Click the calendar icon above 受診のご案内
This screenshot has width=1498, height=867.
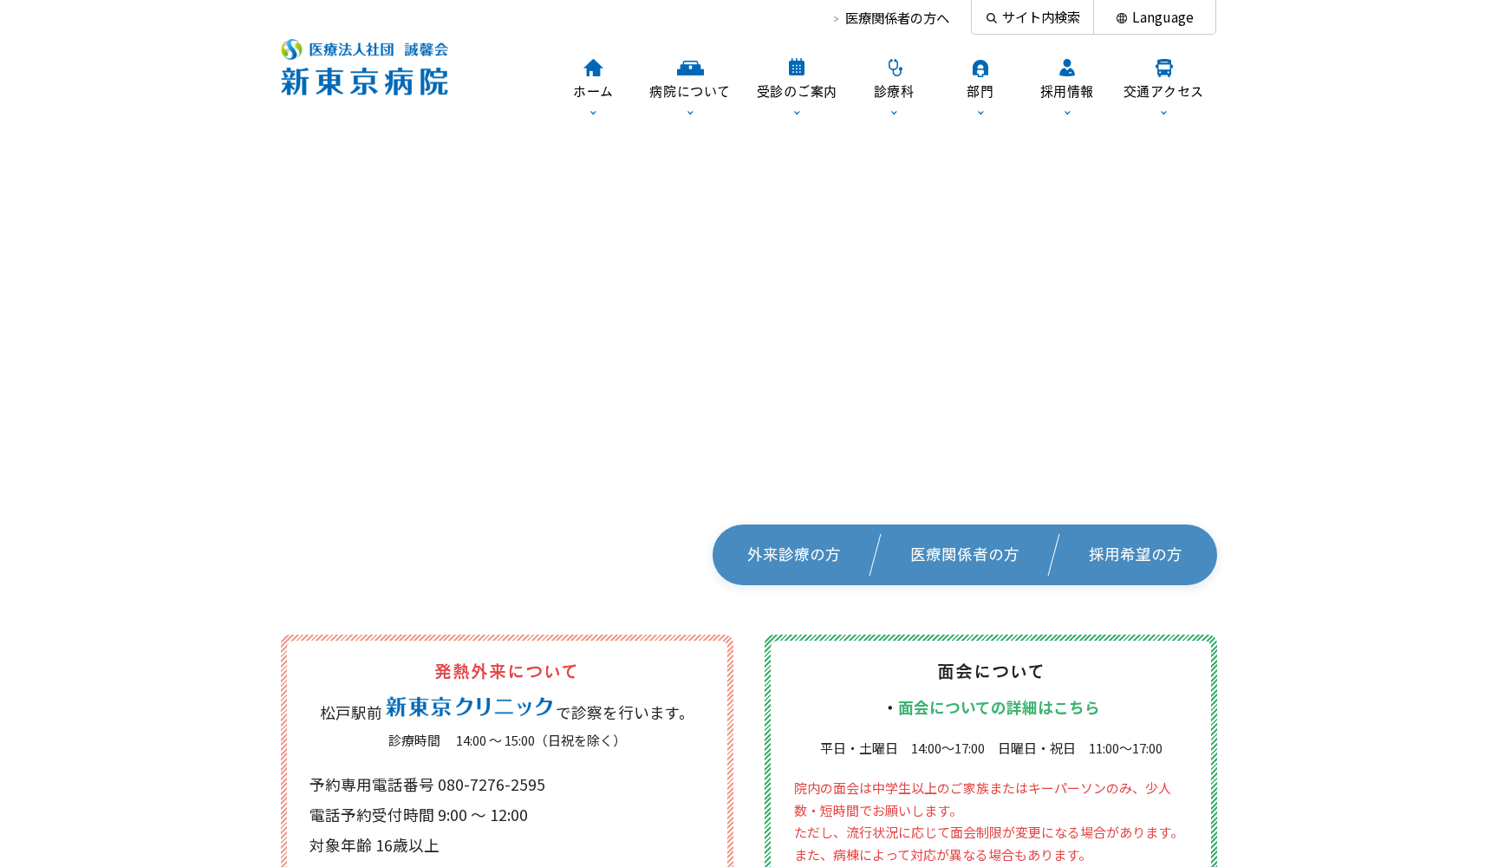[796, 66]
